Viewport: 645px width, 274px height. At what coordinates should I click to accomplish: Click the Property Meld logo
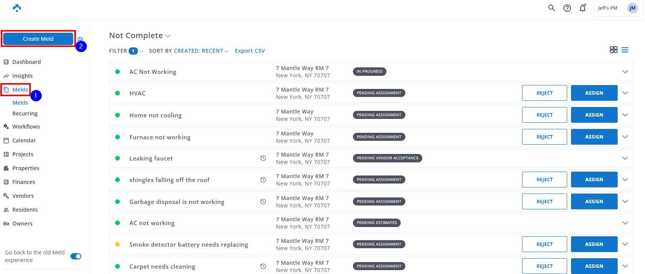pos(17,8)
